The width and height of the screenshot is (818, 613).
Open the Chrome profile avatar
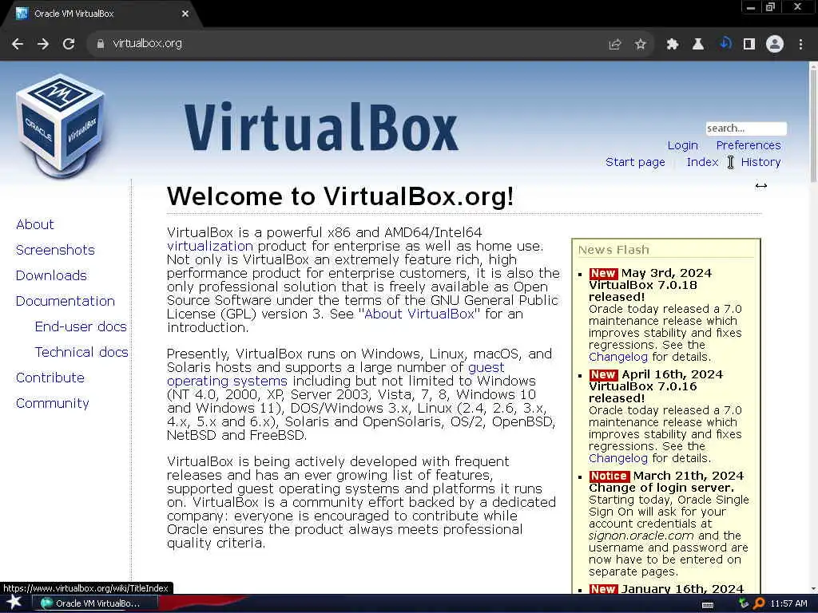coord(775,44)
